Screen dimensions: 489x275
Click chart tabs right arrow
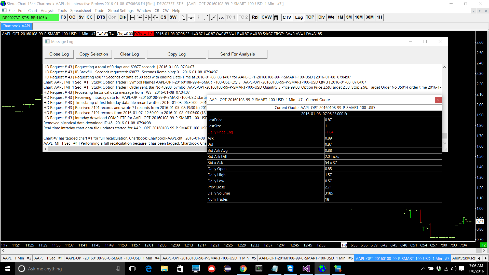(x=485, y=258)
